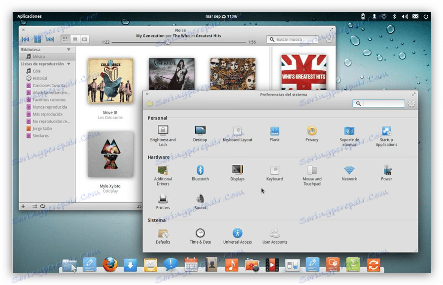Image resolution: width=443 pixels, height=285 pixels.
Task: Open Mouse and Touchpad settings
Action: pos(312,175)
